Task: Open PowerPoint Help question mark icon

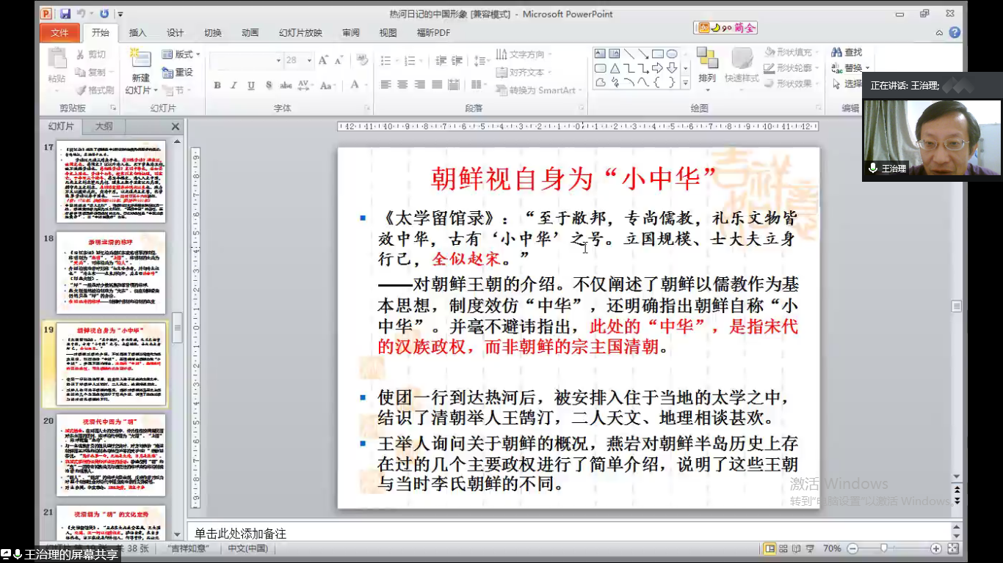Action: [x=955, y=33]
